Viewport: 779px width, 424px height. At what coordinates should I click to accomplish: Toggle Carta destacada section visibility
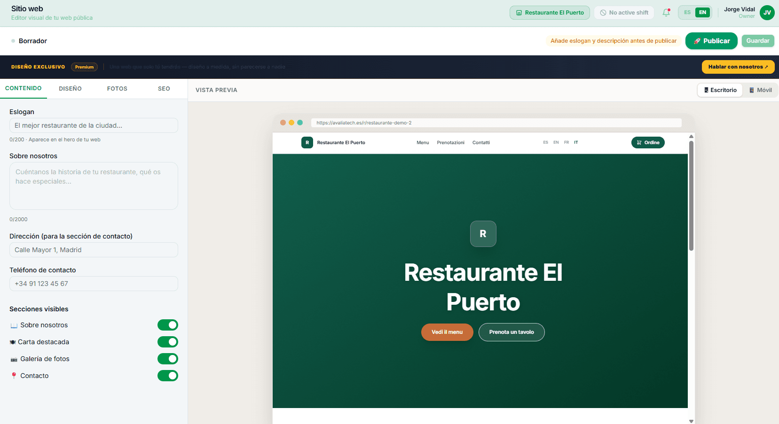pos(168,342)
